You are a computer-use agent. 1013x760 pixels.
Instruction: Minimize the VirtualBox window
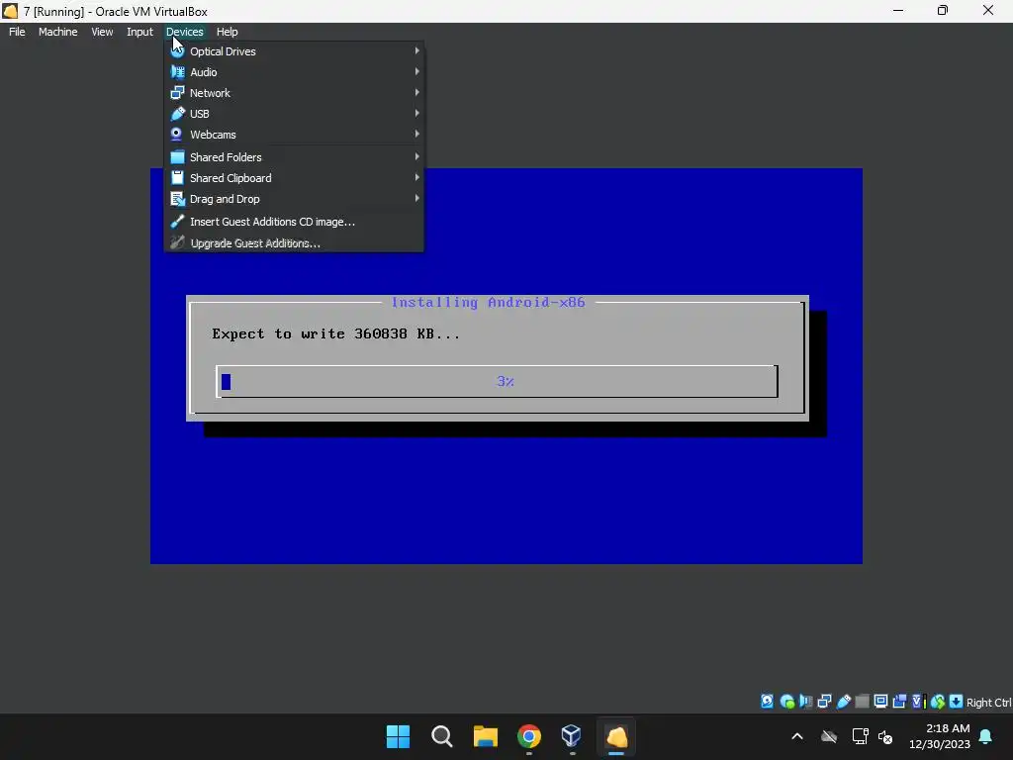pyautogui.click(x=898, y=11)
